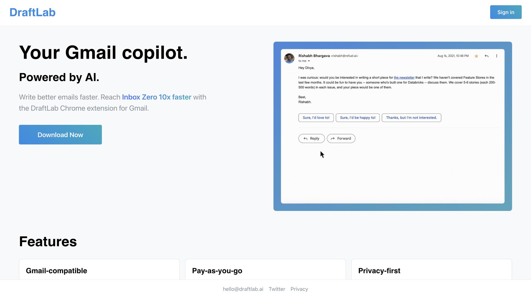Viewport: 531px width, 299px height.
Task: Expand the 'to me' recipient details arrow
Action: (309, 61)
